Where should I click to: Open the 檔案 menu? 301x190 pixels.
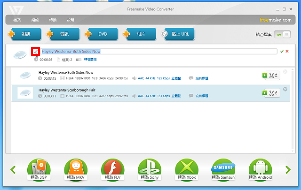pyautogui.click(x=17, y=20)
